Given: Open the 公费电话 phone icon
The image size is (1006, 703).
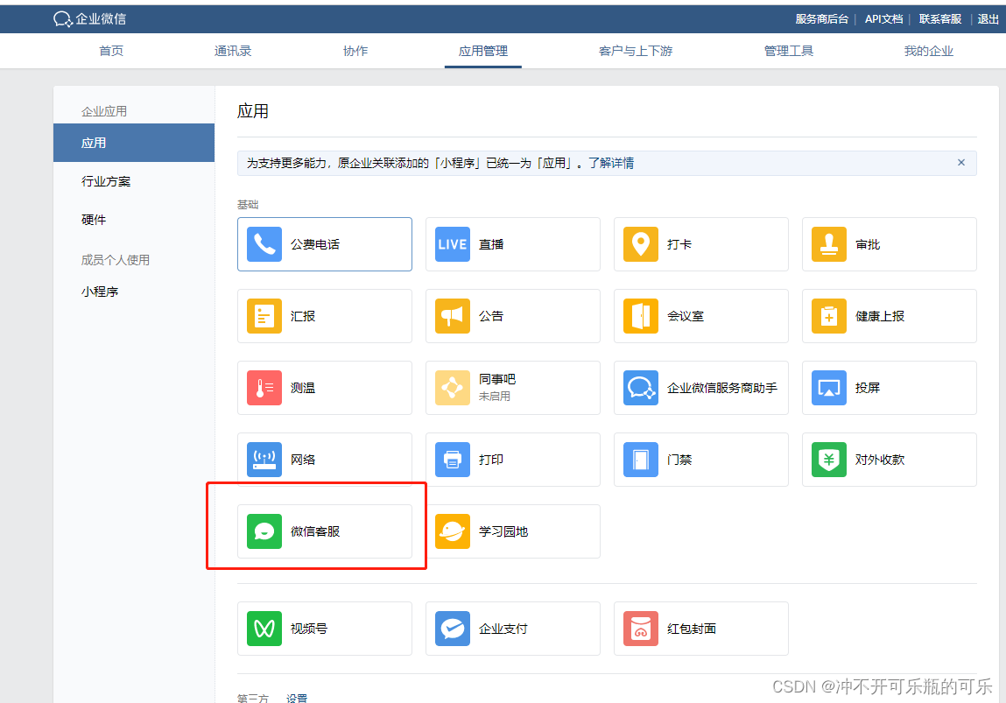Looking at the screenshot, I should pyautogui.click(x=264, y=244).
